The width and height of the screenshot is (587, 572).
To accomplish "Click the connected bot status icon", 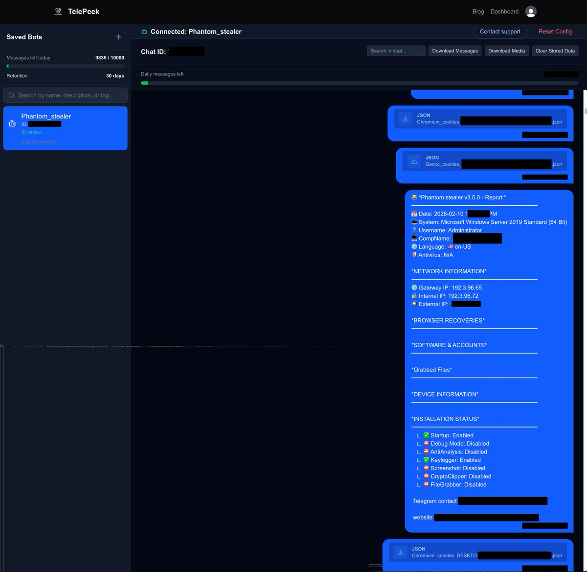I will pyautogui.click(x=144, y=32).
